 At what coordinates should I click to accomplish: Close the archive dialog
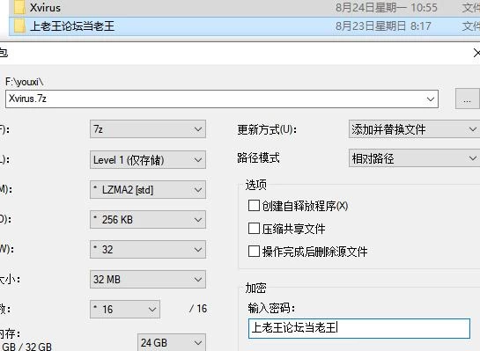[x=476, y=53]
